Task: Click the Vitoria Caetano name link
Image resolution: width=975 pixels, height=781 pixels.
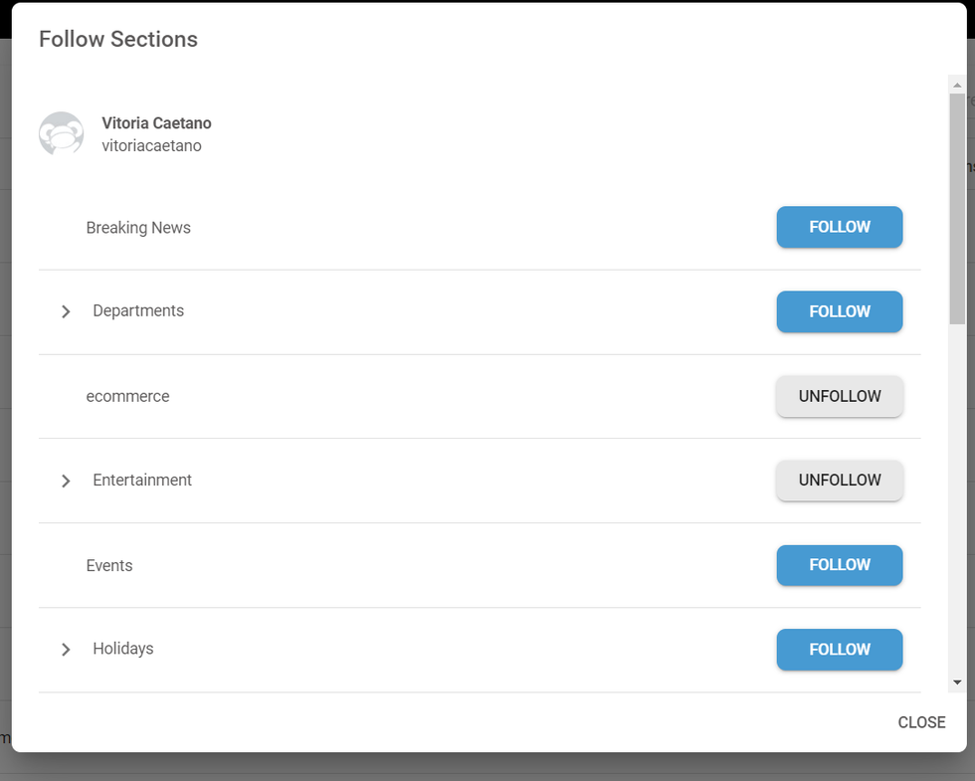Action: (156, 123)
